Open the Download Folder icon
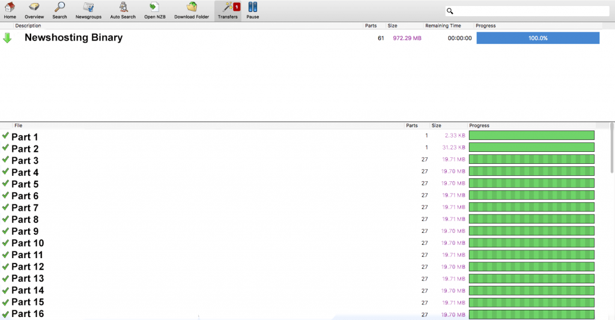 [192, 10]
